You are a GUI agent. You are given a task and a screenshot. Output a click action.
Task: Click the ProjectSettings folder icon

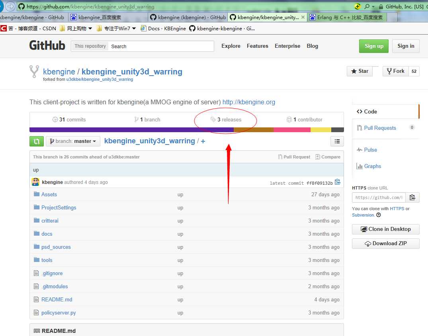pos(37,207)
